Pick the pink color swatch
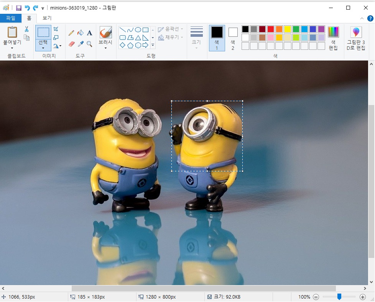This screenshot has width=375, height=302. point(270,38)
